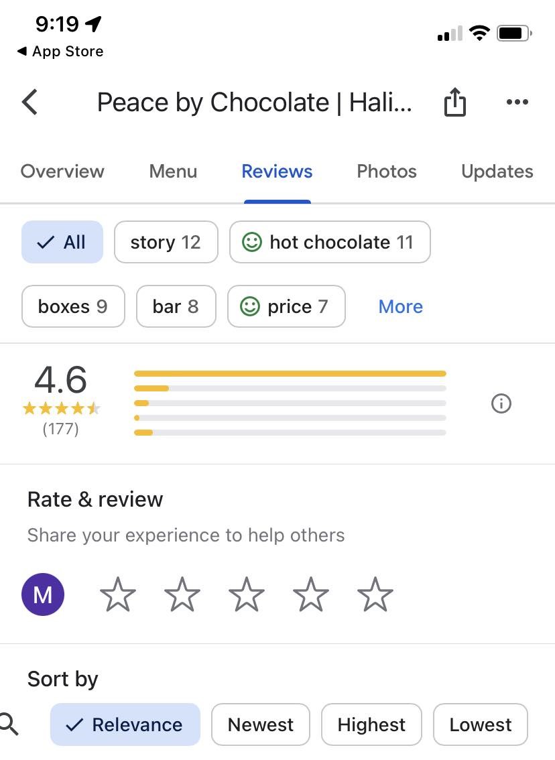Screen dimensions: 555x760
Task: Filter reviews by boxes keyword
Action: tap(72, 306)
